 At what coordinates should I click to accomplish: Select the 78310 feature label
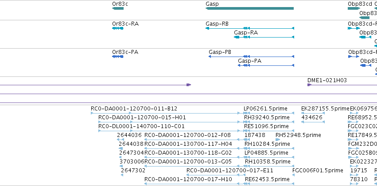point(359,179)
